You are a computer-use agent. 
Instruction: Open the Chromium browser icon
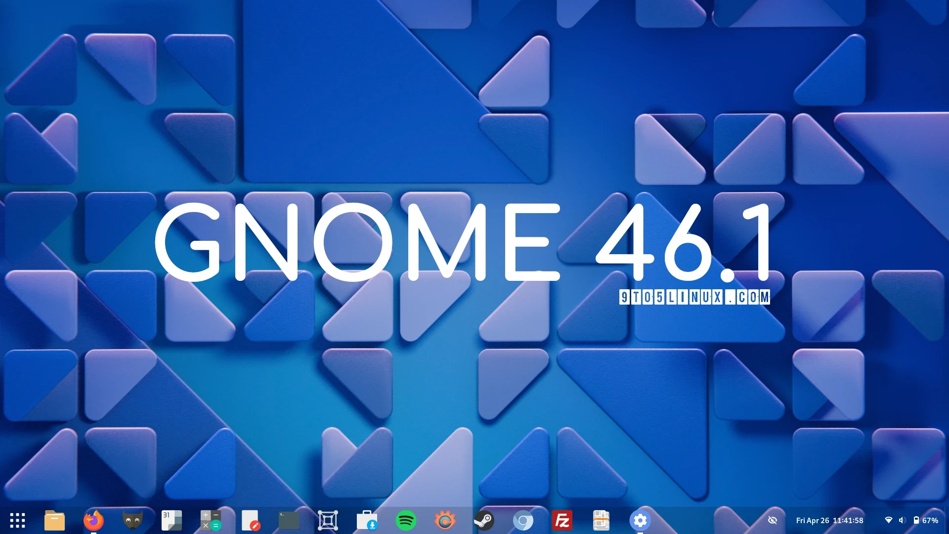click(523, 520)
